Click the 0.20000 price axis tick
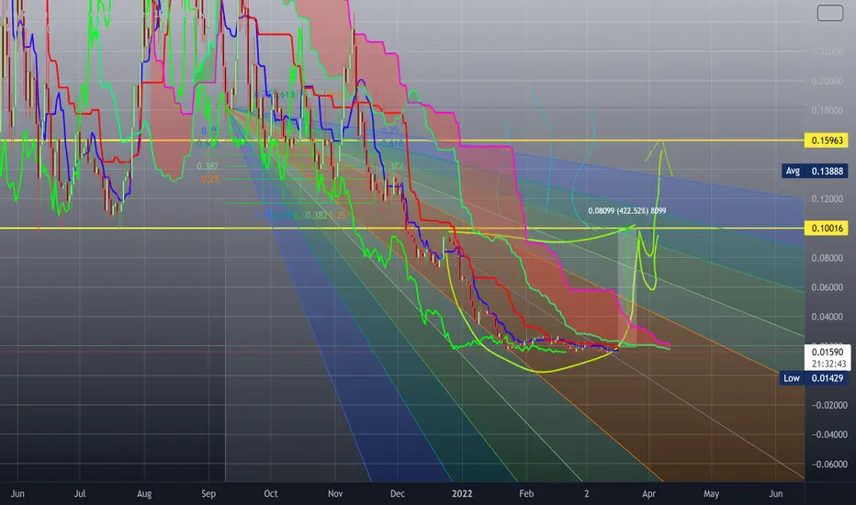This screenshot has width=856, height=505. point(827,81)
